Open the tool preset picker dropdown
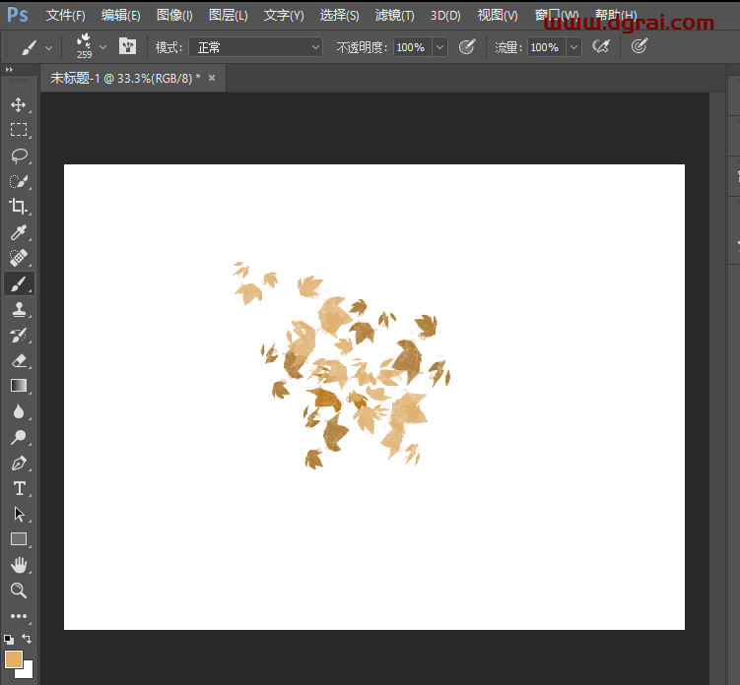This screenshot has width=740, height=685. click(x=48, y=47)
